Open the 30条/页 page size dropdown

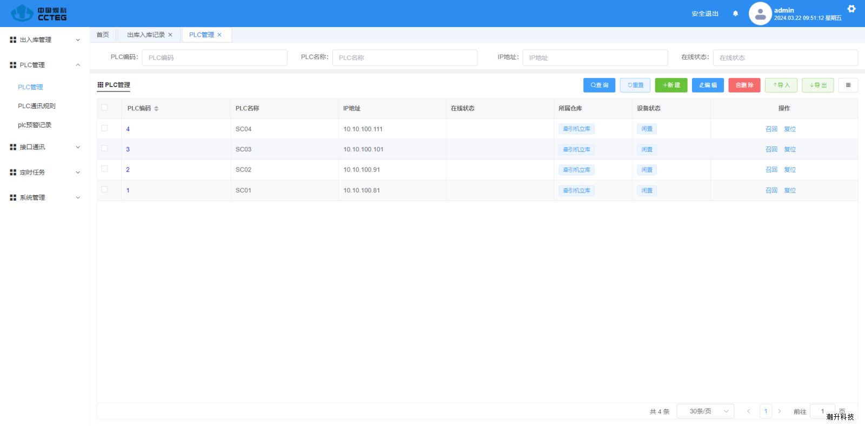[x=706, y=411]
